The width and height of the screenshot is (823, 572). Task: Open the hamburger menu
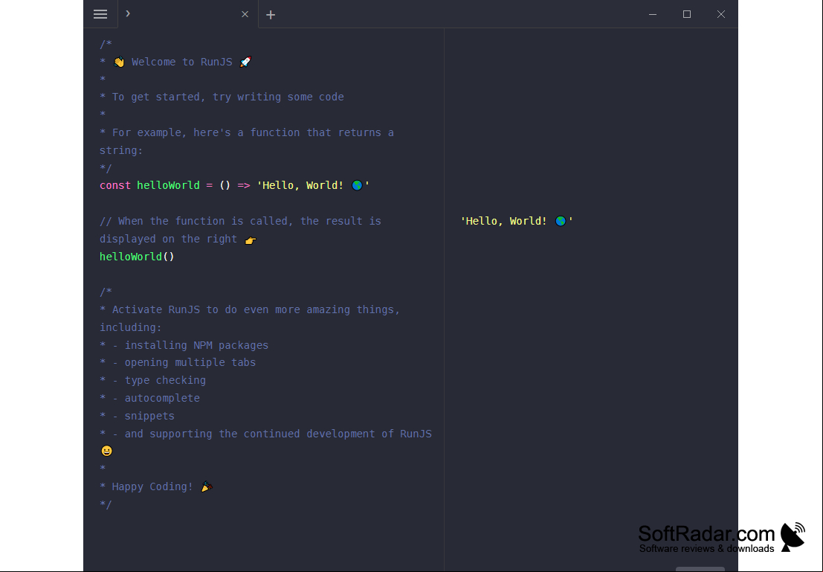pyautogui.click(x=100, y=14)
